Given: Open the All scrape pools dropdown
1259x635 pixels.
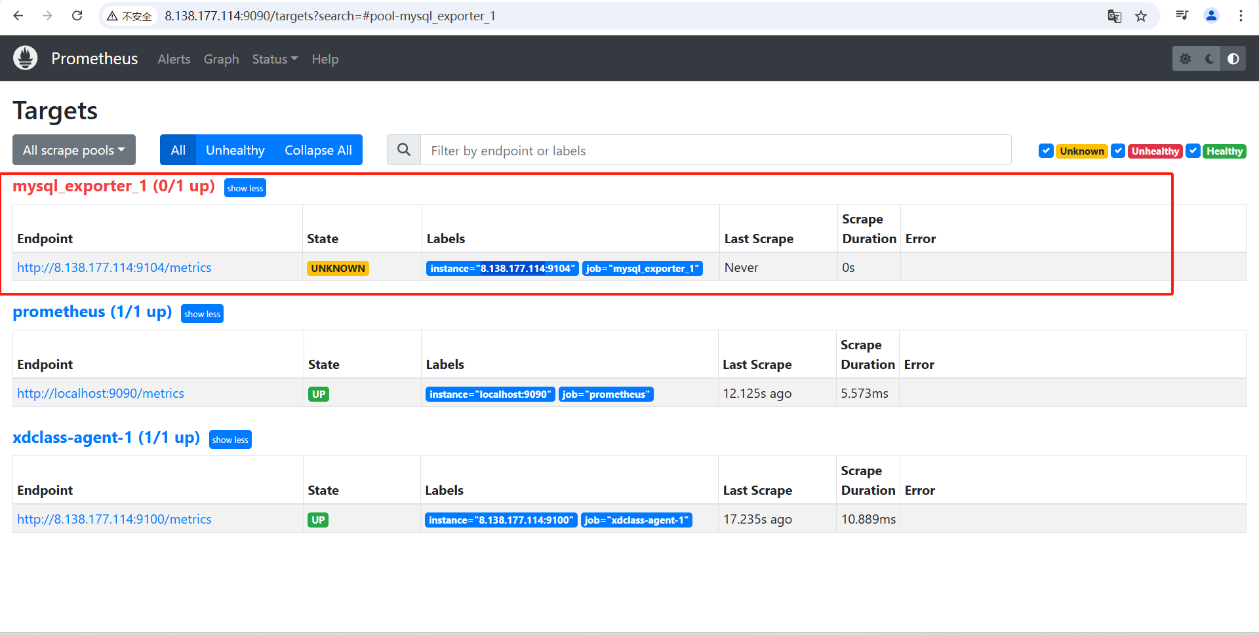Looking at the screenshot, I should tap(74, 150).
